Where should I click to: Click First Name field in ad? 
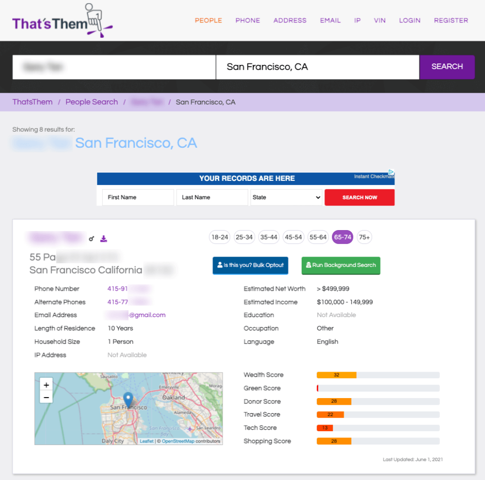(138, 197)
